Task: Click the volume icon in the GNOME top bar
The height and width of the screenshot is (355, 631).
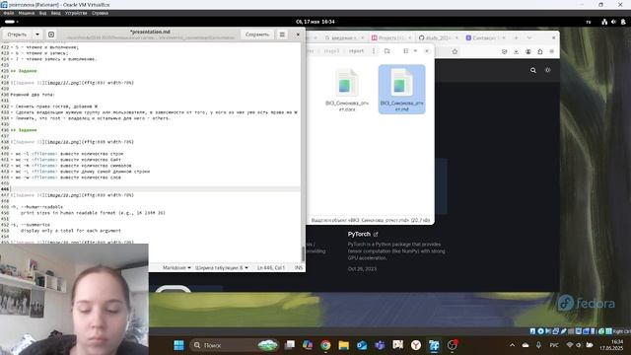Action: [613, 22]
